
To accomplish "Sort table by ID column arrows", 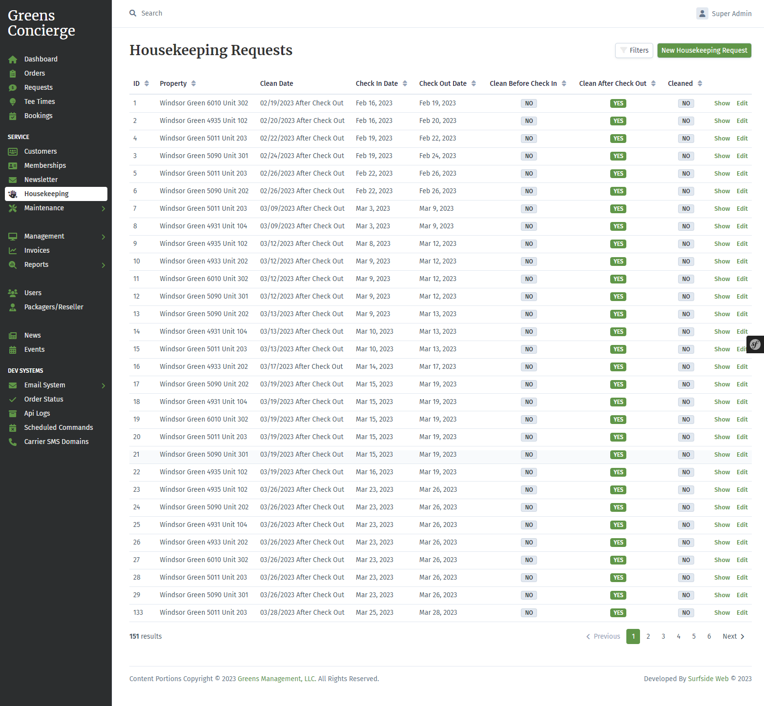I will point(146,83).
